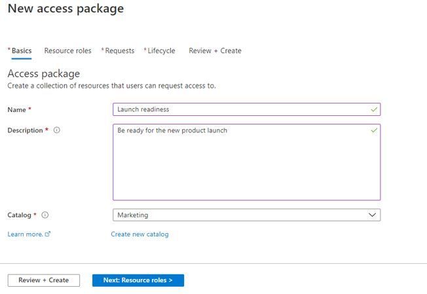The height and width of the screenshot is (294, 427).
Task: Click the green checkmark in Name field
Action: coord(374,109)
